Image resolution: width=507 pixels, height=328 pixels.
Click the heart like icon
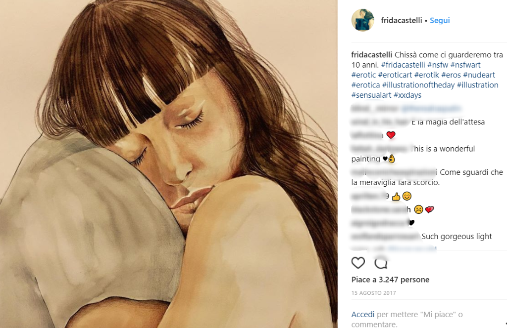tap(358, 263)
